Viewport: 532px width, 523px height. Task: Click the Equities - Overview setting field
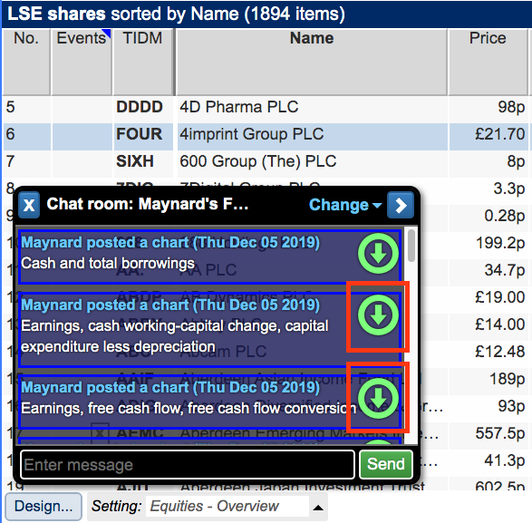tap(227, 507)
